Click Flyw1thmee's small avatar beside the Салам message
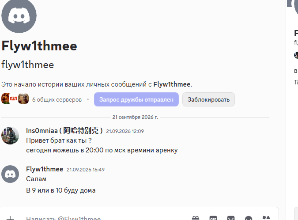The height and width of the screenshot is (220, 298). click(10, 174)
